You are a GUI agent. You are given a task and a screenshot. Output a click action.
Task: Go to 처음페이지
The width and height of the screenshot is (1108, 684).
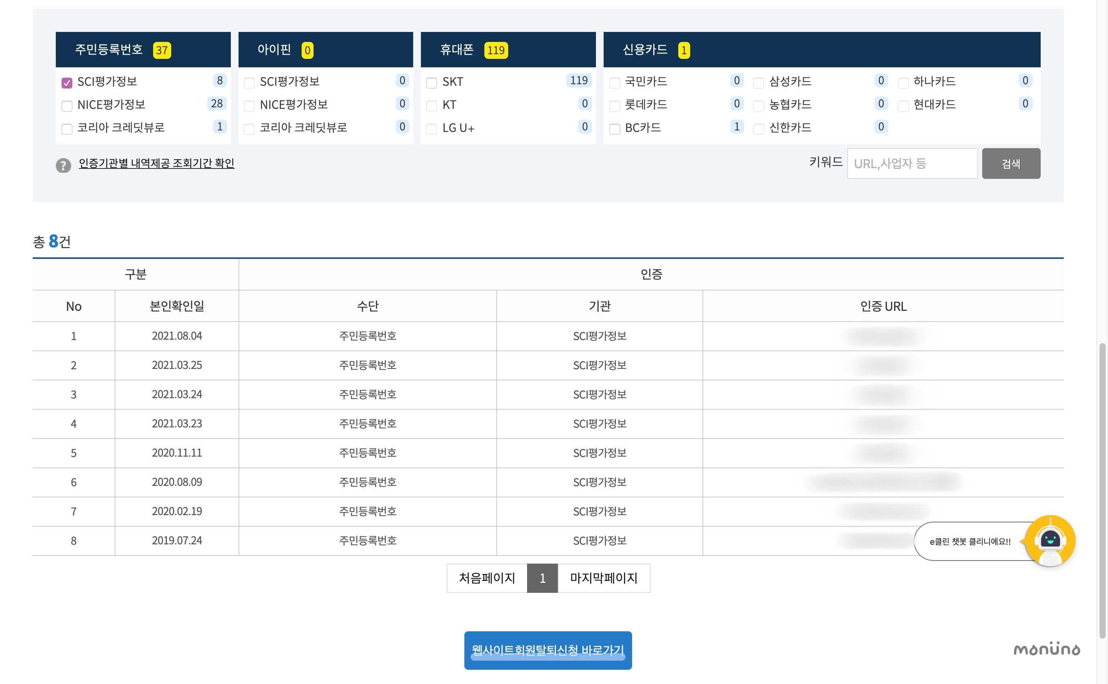(487, 578)
